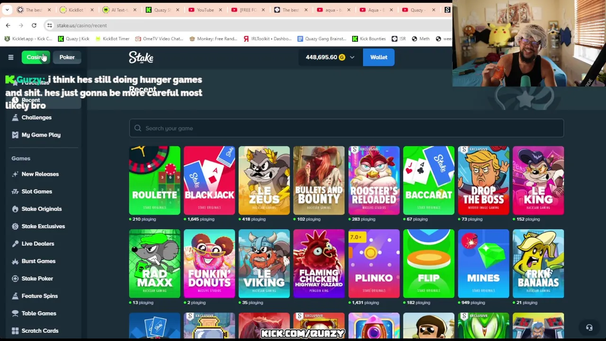Viewport: 606px width, 341px height.
Task: Open the Rad Maxx game thumbnail
Action: (x=154, y=264)
